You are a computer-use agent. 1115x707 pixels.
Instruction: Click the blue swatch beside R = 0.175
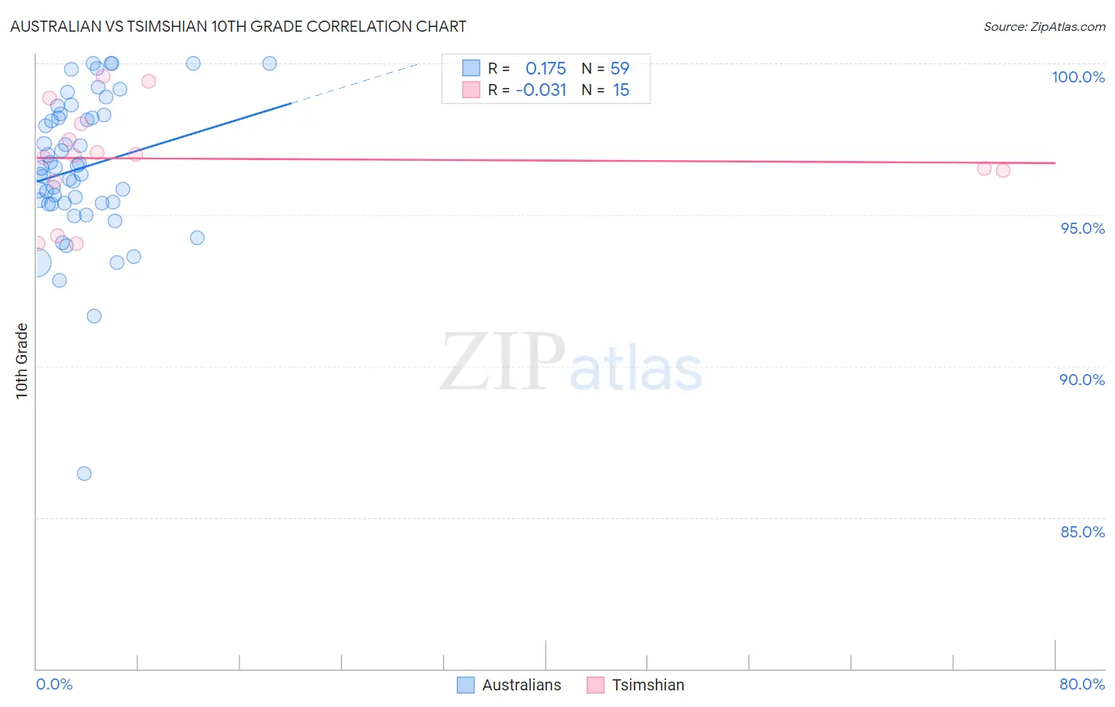point(471,68)
